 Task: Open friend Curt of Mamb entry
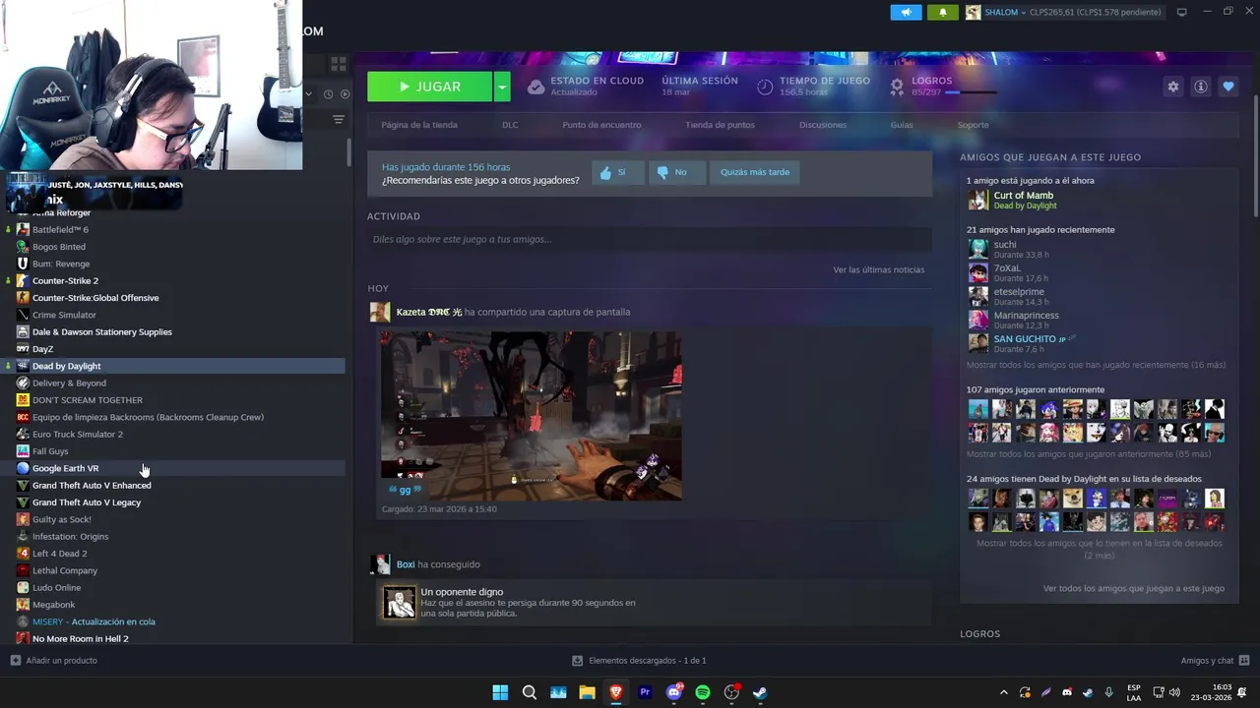[x=1024, y=200]
